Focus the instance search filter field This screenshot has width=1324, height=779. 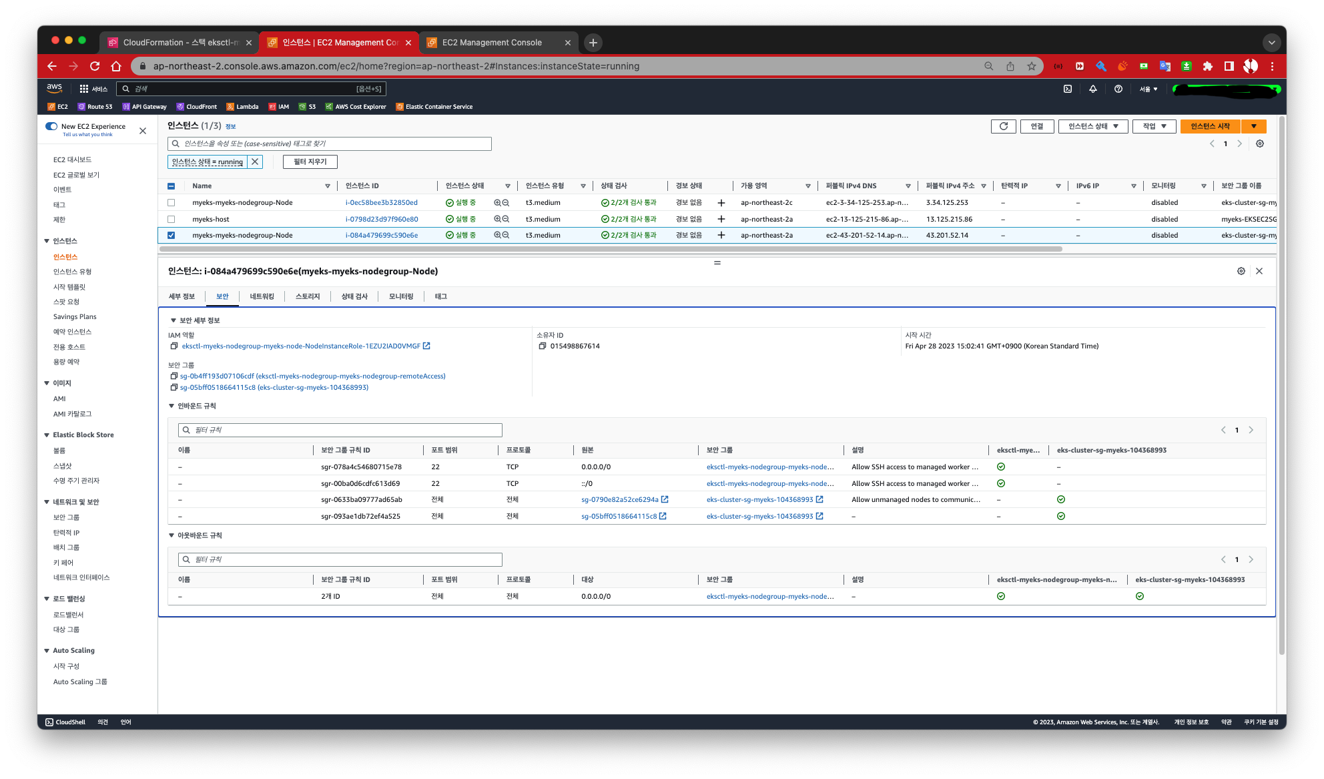click(x=334, y=144)
